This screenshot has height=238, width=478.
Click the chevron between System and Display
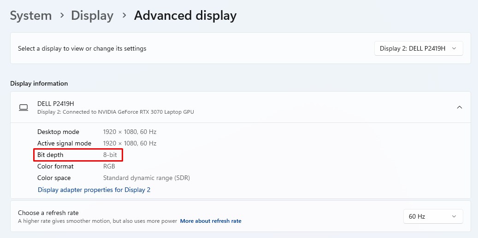62,15
